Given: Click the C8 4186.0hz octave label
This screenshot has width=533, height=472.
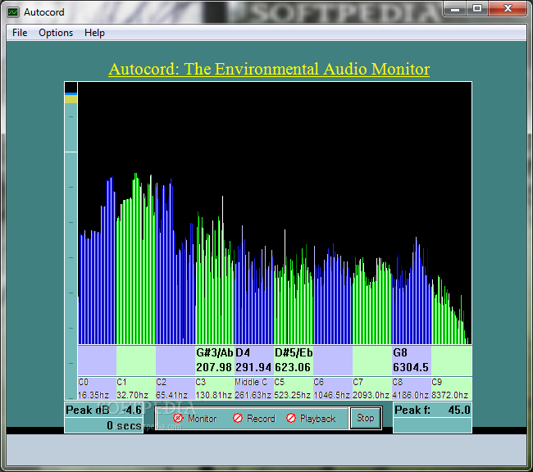Looking at the screenshot, I should (412, 388).
